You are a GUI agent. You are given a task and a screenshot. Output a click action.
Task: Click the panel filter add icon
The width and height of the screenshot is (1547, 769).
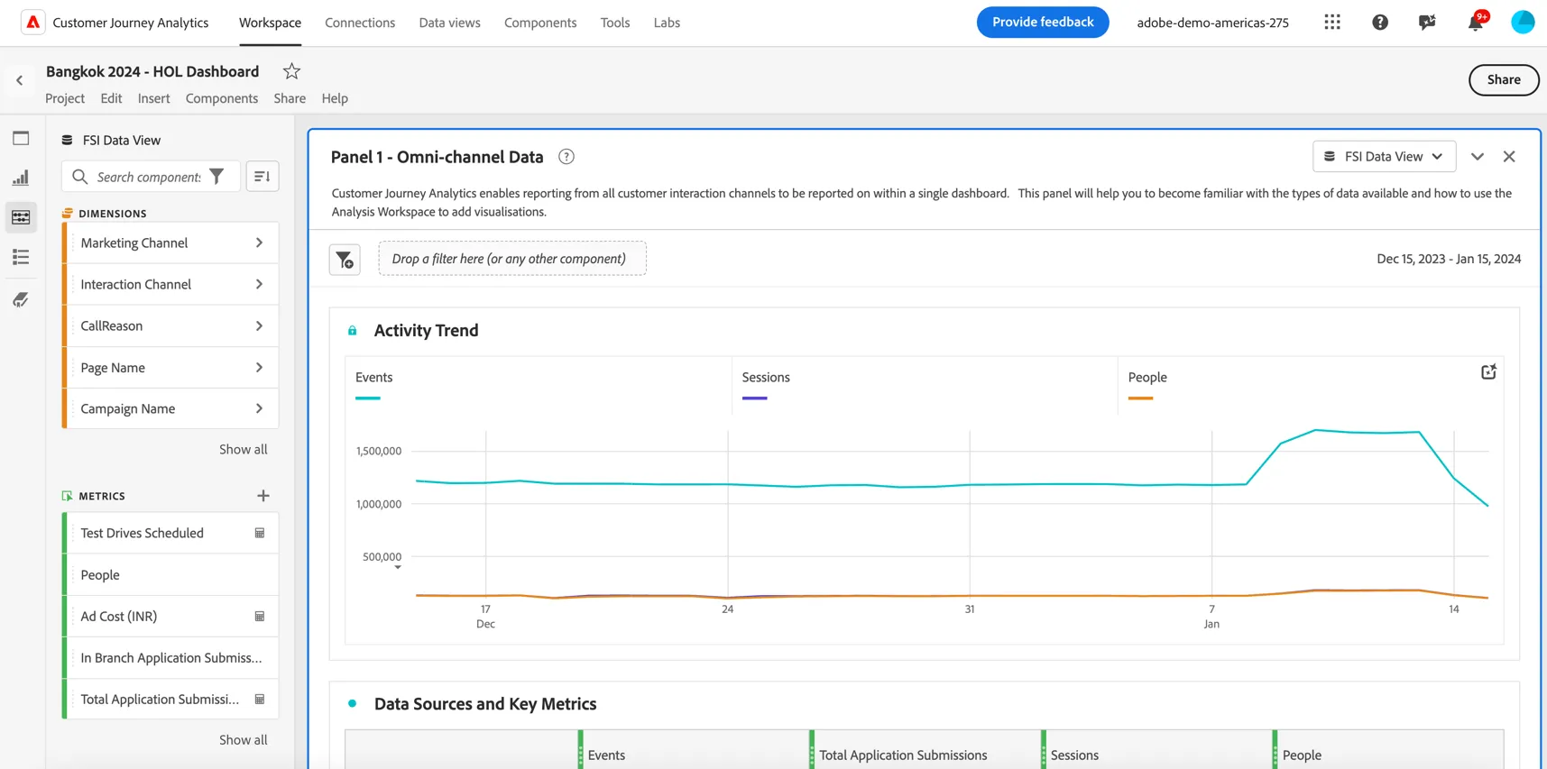coord(345,260)
